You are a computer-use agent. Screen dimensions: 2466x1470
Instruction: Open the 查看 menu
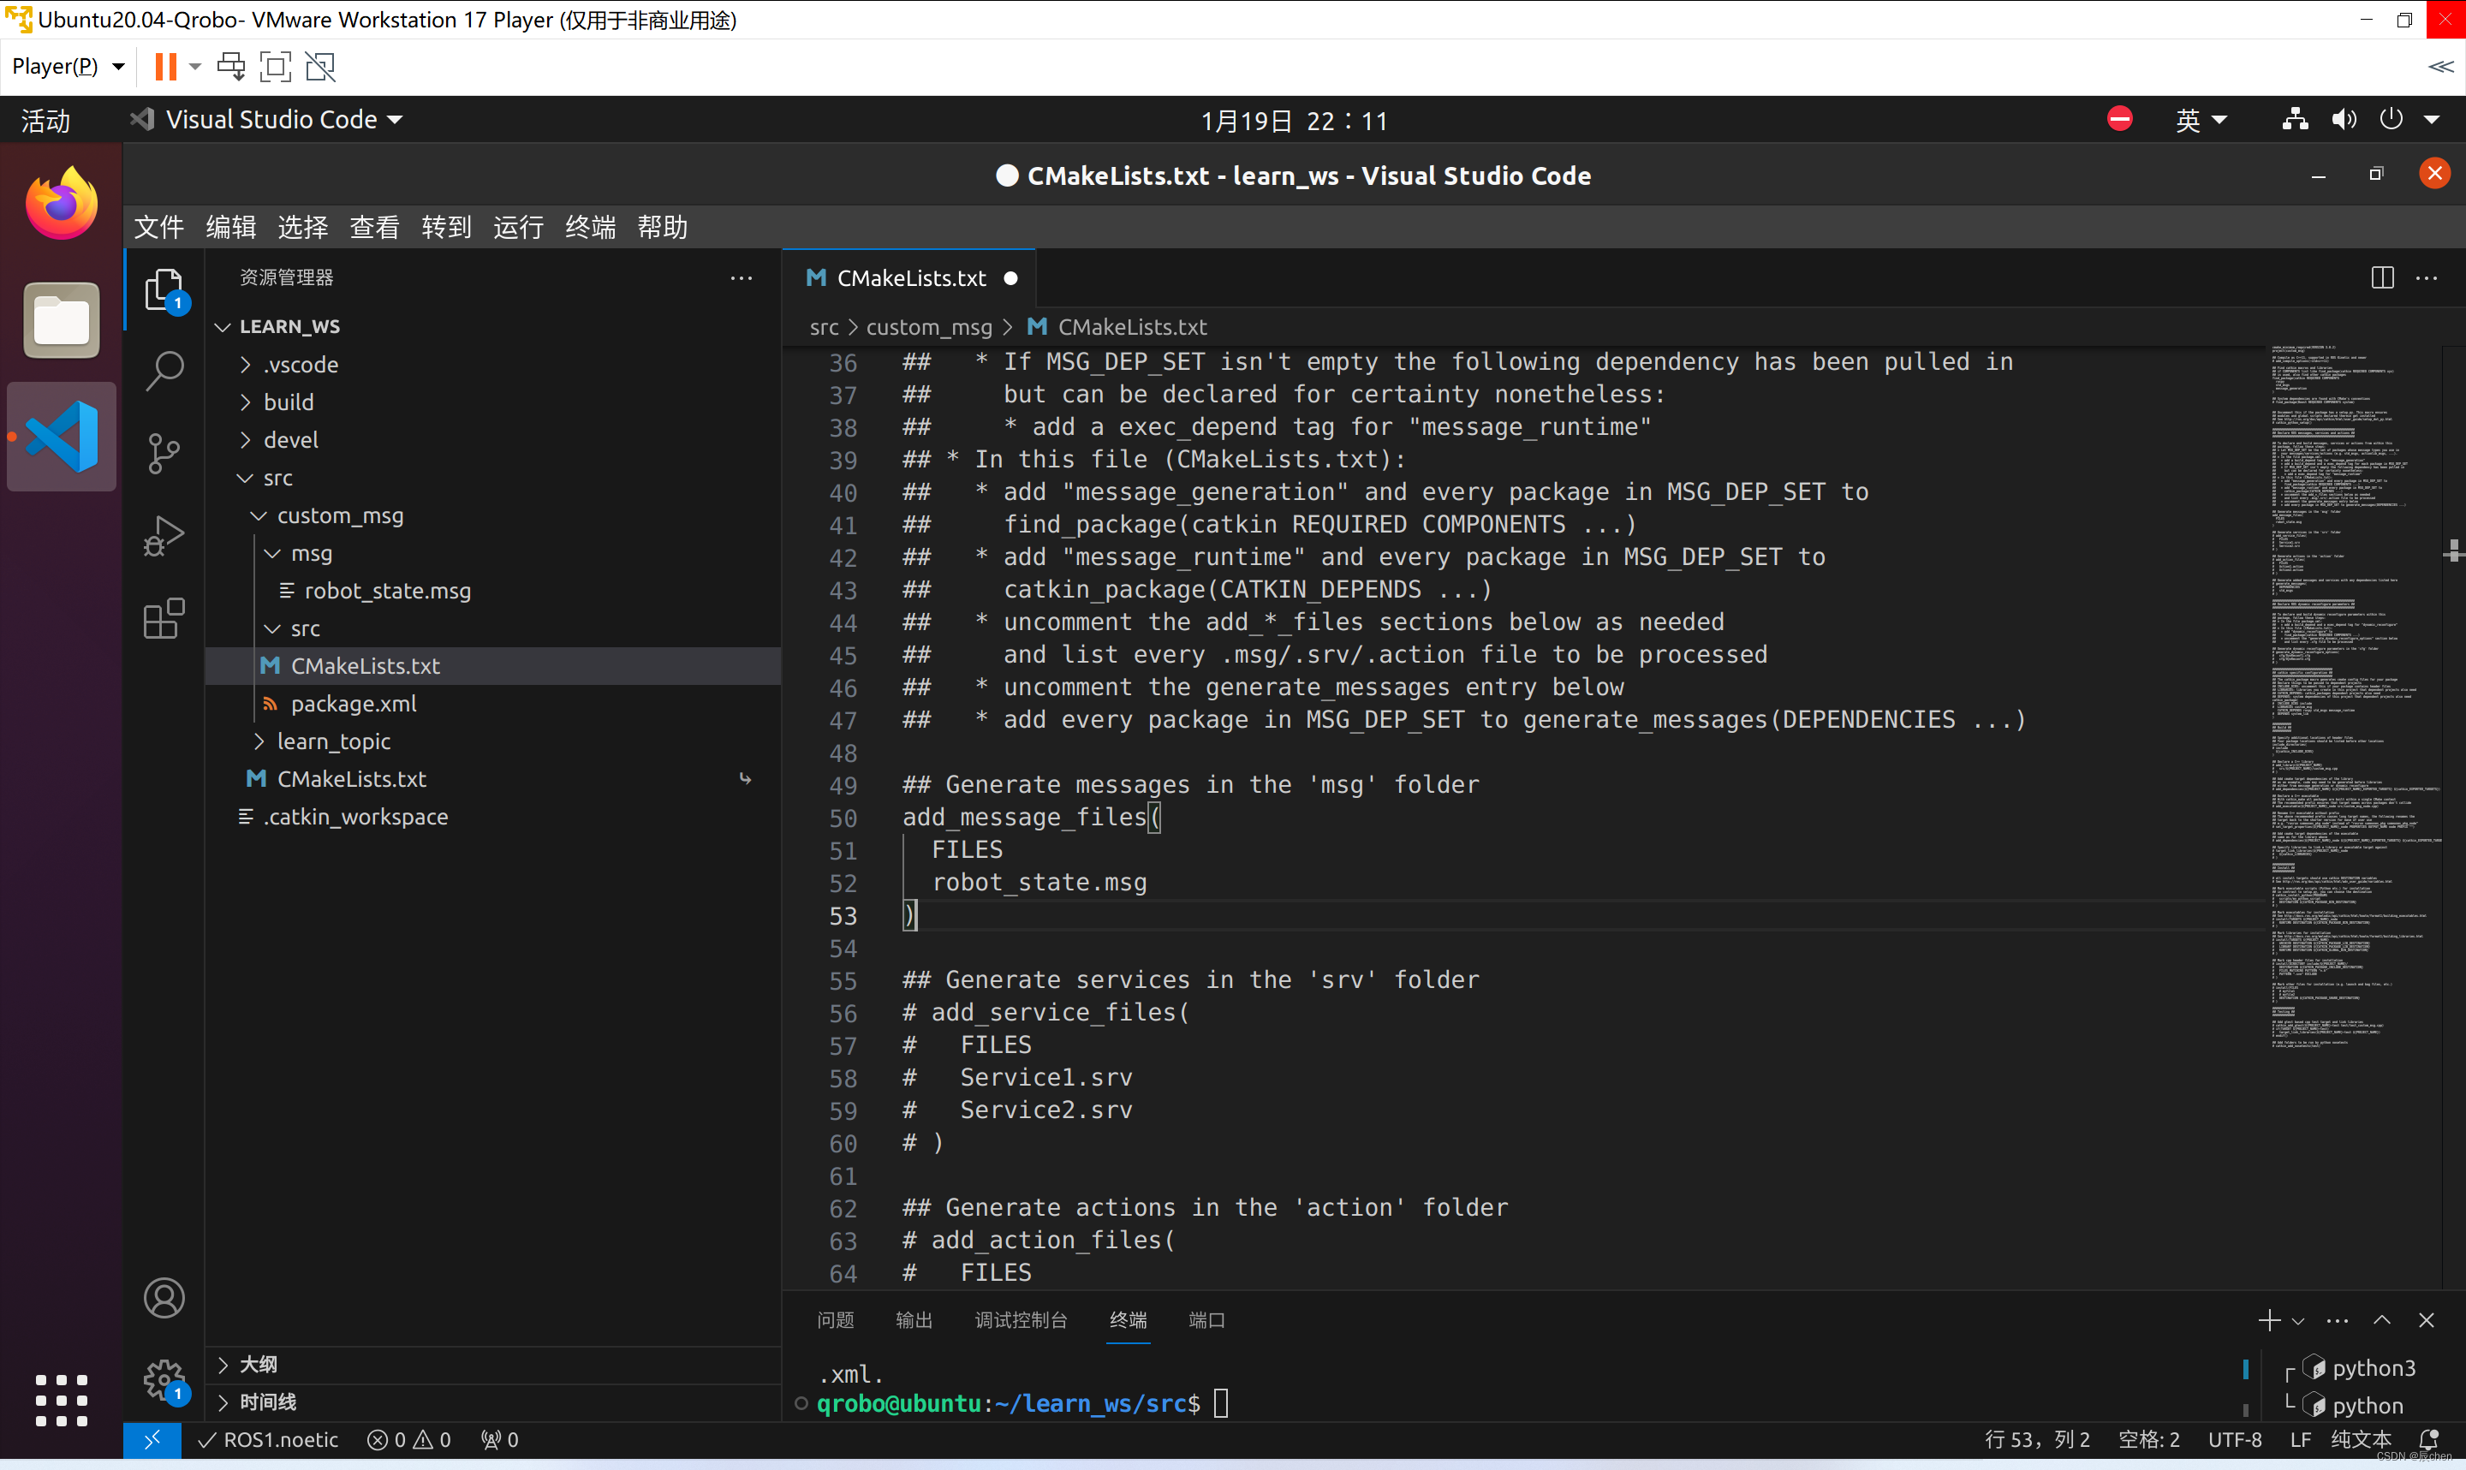pyautogui.click(x=374, y=227)
